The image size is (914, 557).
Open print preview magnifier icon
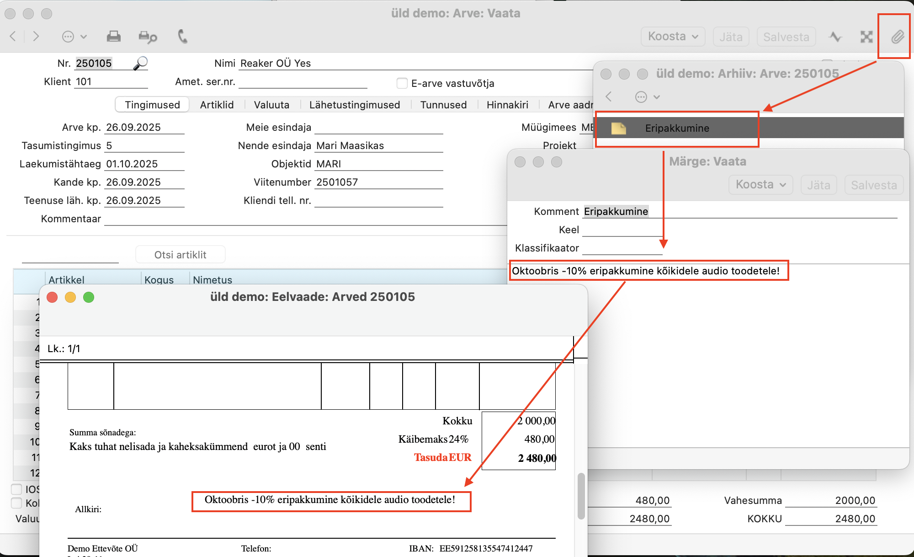tap(147, 37)
